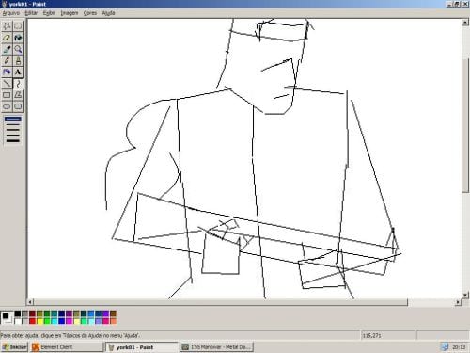Choose the Pick Color eyedropper tool
The image size is (470, 353).
(7, 49)
